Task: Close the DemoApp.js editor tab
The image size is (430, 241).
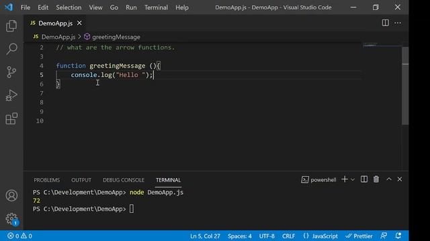Action: [x=79, y=23]
